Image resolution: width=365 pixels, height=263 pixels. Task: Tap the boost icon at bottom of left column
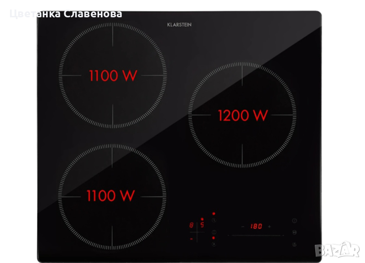click(x=214, y=245)
